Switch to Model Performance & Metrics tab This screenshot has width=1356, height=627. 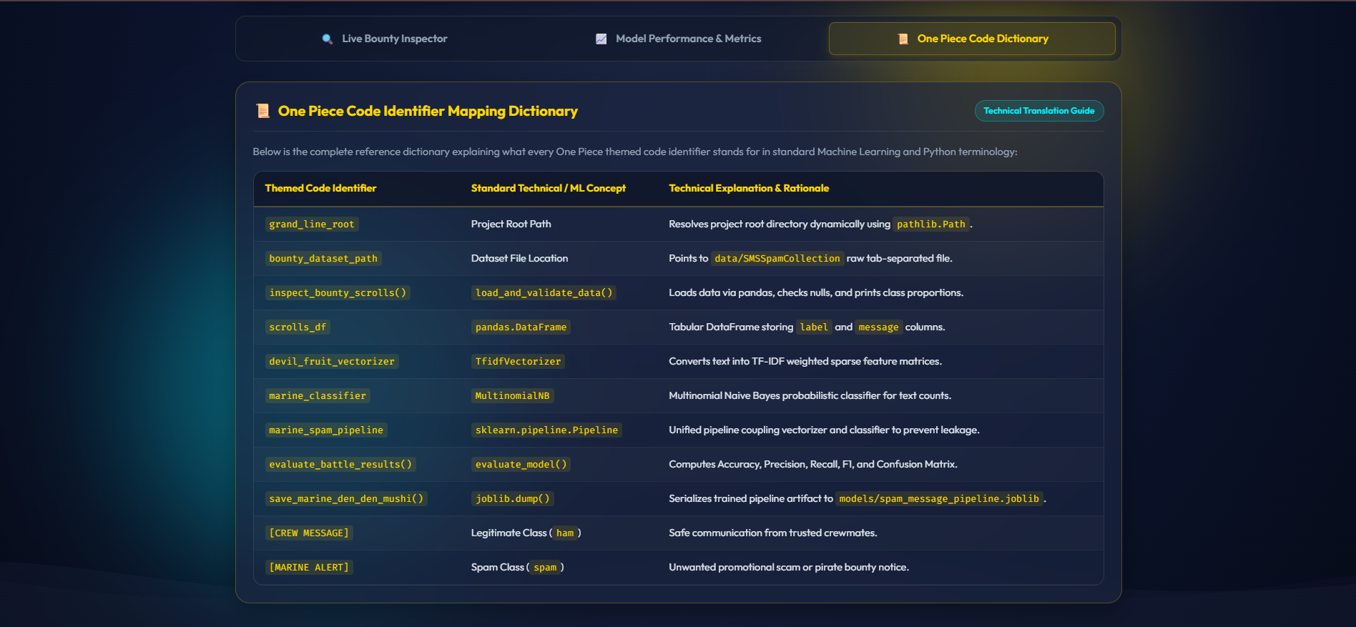point(678,39)
